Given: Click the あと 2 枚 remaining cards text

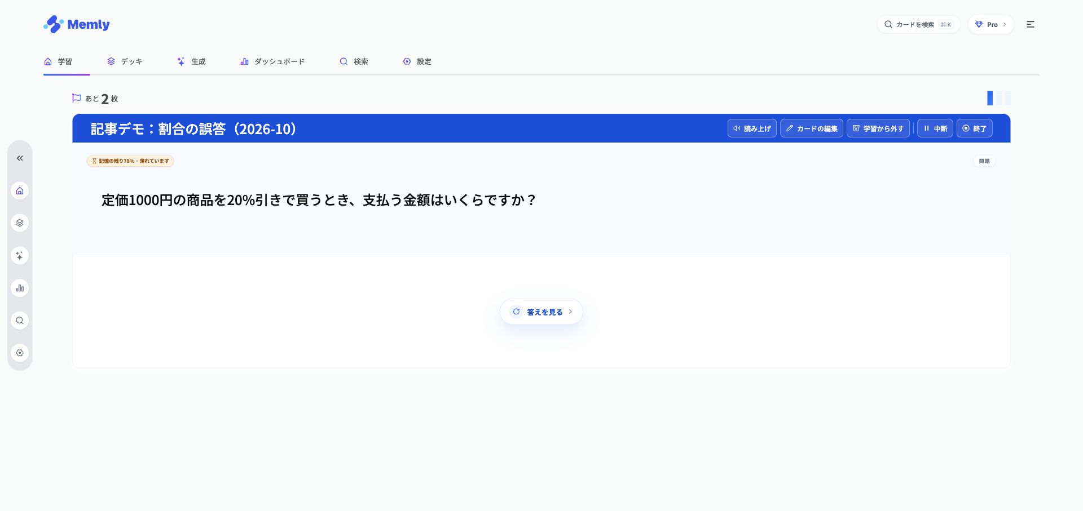Looking at the screenshot, I should click(102, 99).
